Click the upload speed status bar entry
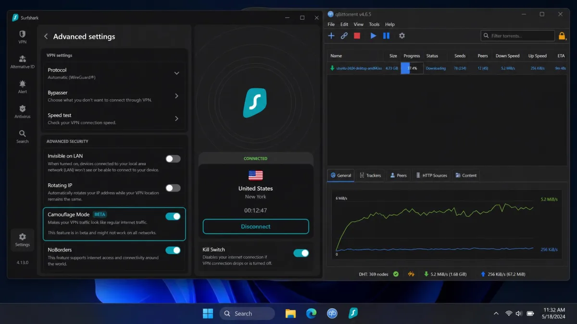The height and width of the screenshot is (324, 577). pos(503,274)
